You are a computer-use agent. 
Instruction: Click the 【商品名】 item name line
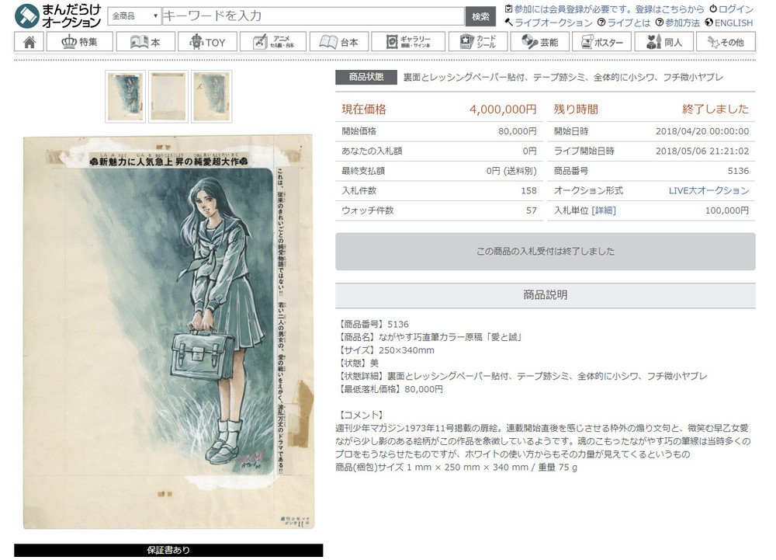(430, 338)
